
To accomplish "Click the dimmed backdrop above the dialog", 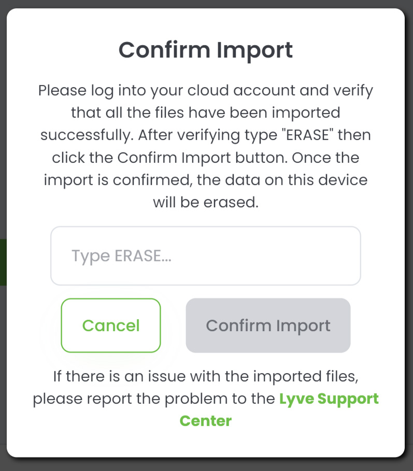I will point(206,4).
